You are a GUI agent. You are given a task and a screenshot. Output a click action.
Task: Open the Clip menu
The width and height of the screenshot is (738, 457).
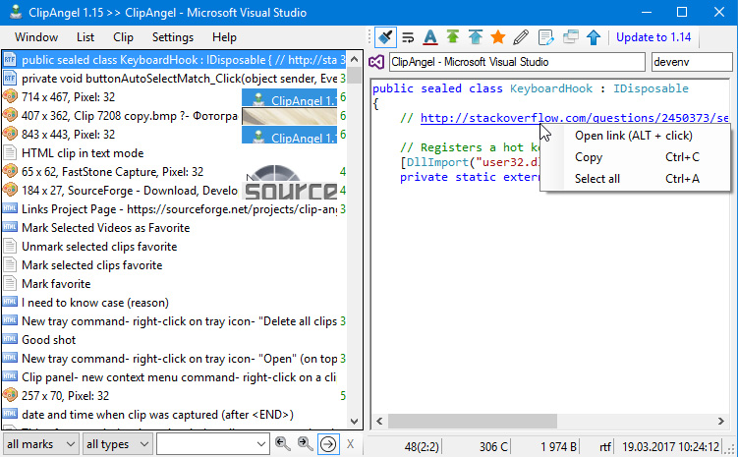pos(124,37)
